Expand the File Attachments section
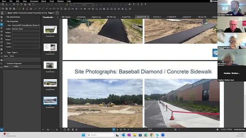This screenshot has height=138, width=246. (5, 17)
